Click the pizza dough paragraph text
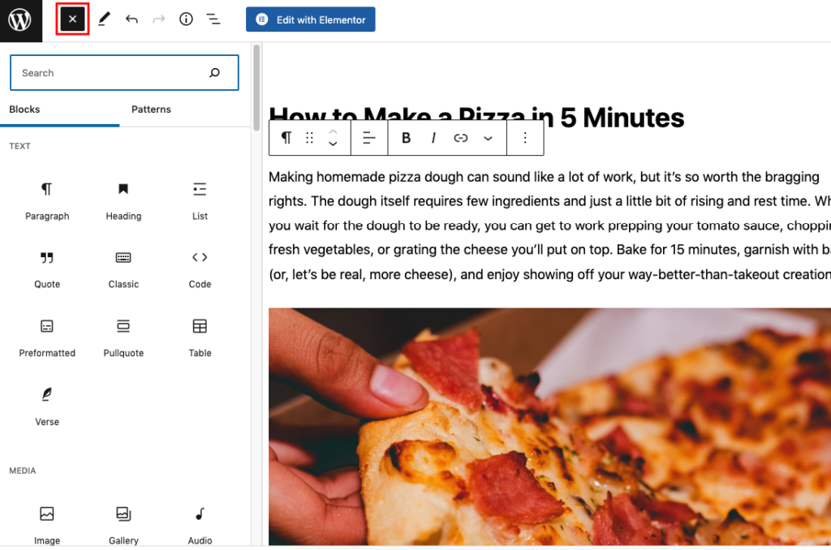The image size is (831, 550). (549, 226)
